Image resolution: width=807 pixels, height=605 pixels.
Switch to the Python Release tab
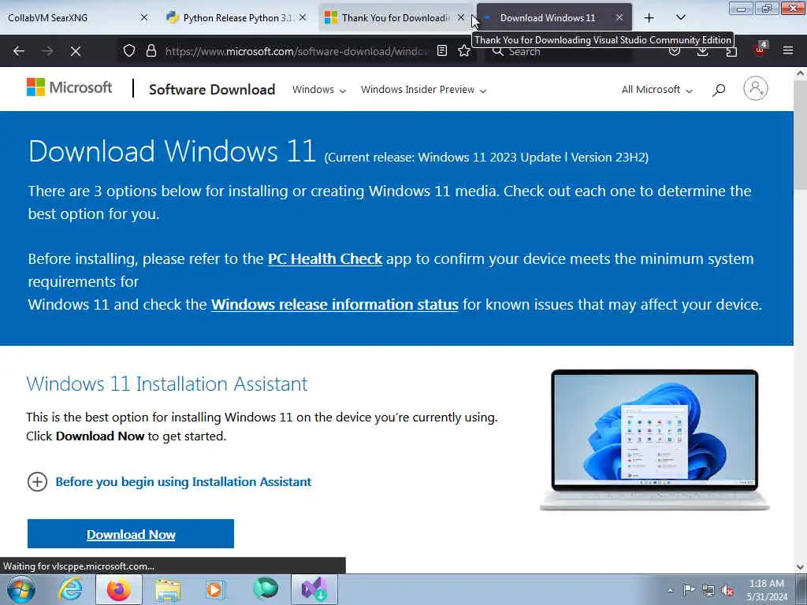tap(238, 17)
